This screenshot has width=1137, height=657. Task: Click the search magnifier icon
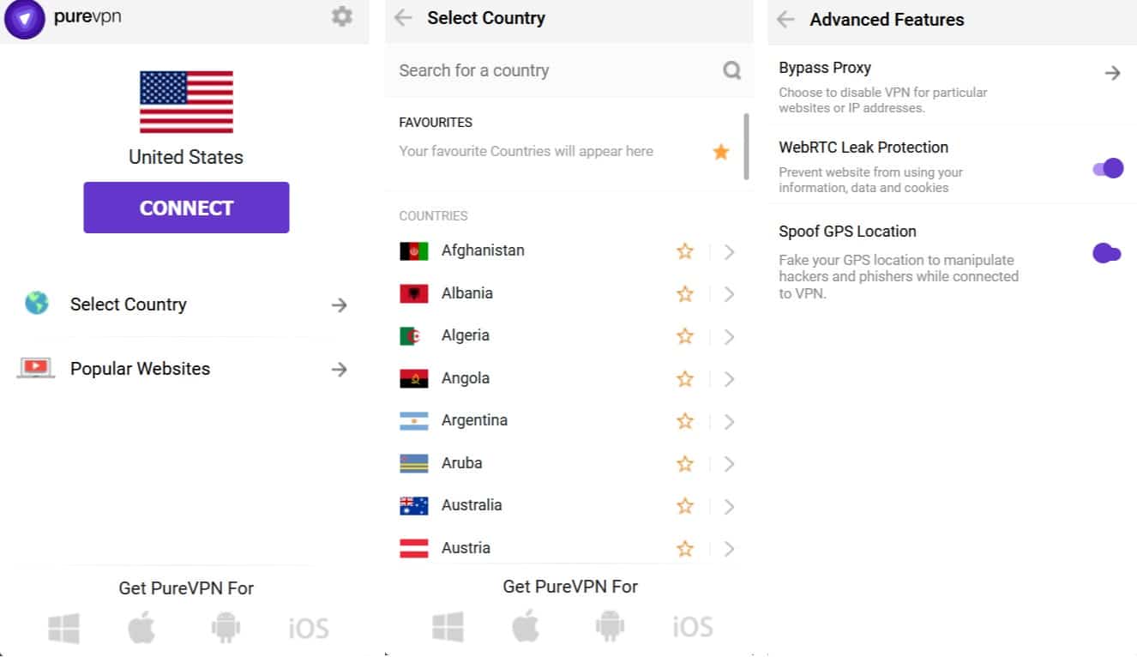click(x=731, y=70)
